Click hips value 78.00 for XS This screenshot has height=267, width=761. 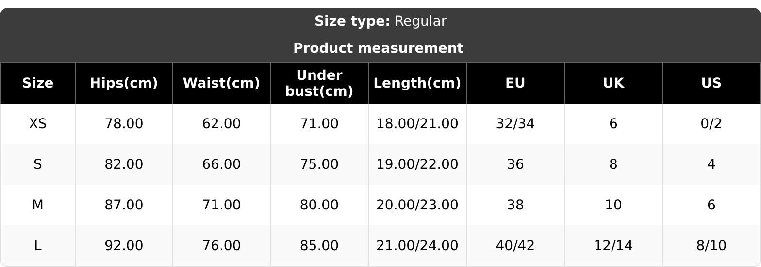(x=124, y=124)
